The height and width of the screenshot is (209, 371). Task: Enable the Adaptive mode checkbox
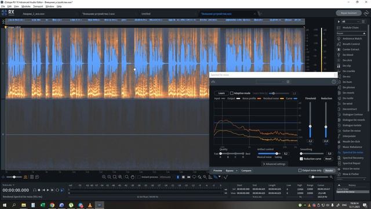[x=232, y=93]
